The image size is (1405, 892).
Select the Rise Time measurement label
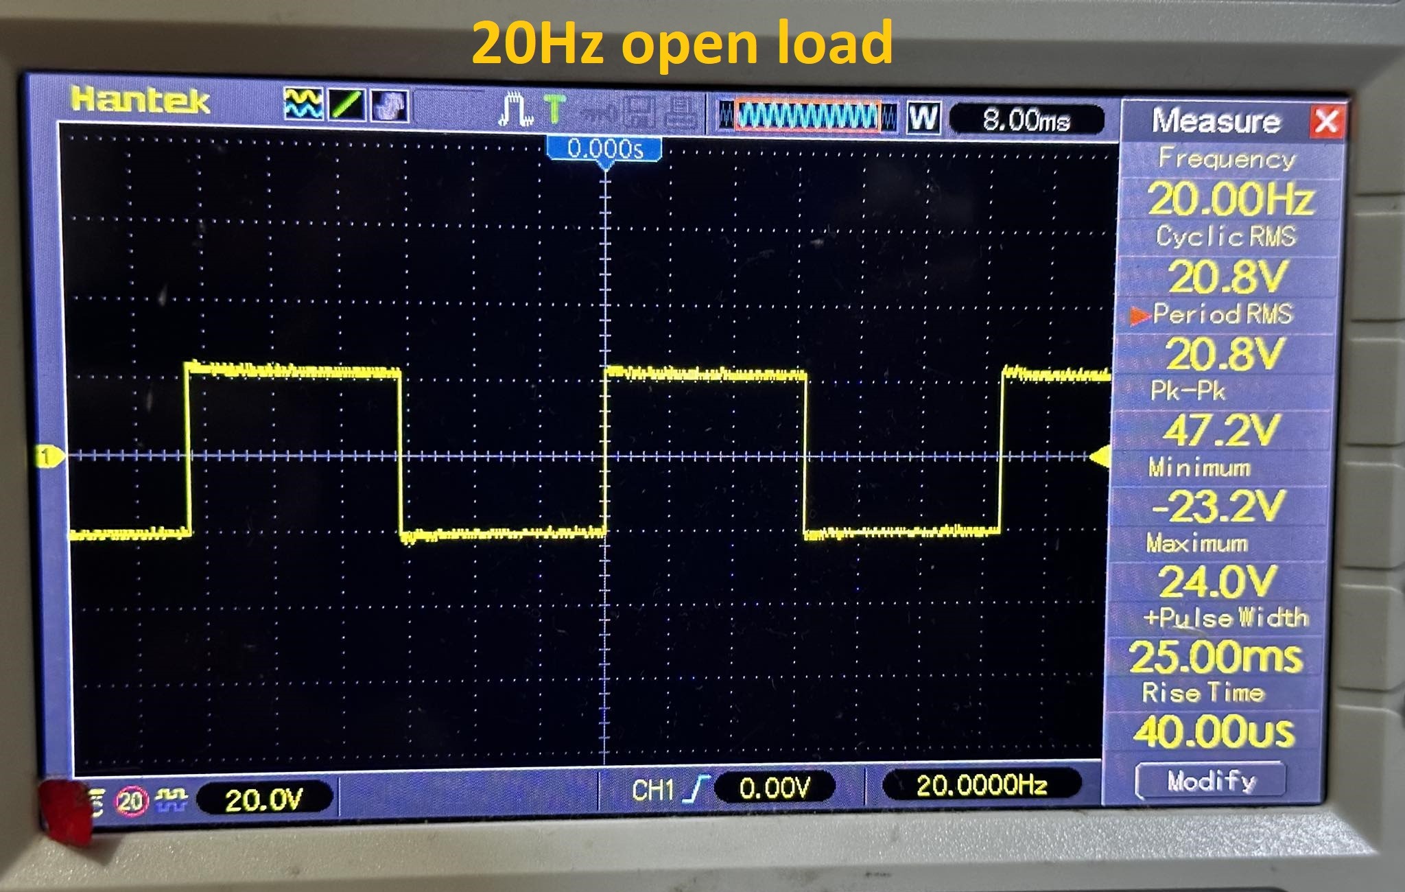point(1202,692)
